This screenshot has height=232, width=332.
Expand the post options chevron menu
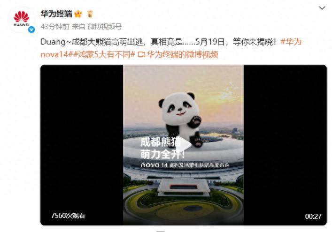pos(322,8)
